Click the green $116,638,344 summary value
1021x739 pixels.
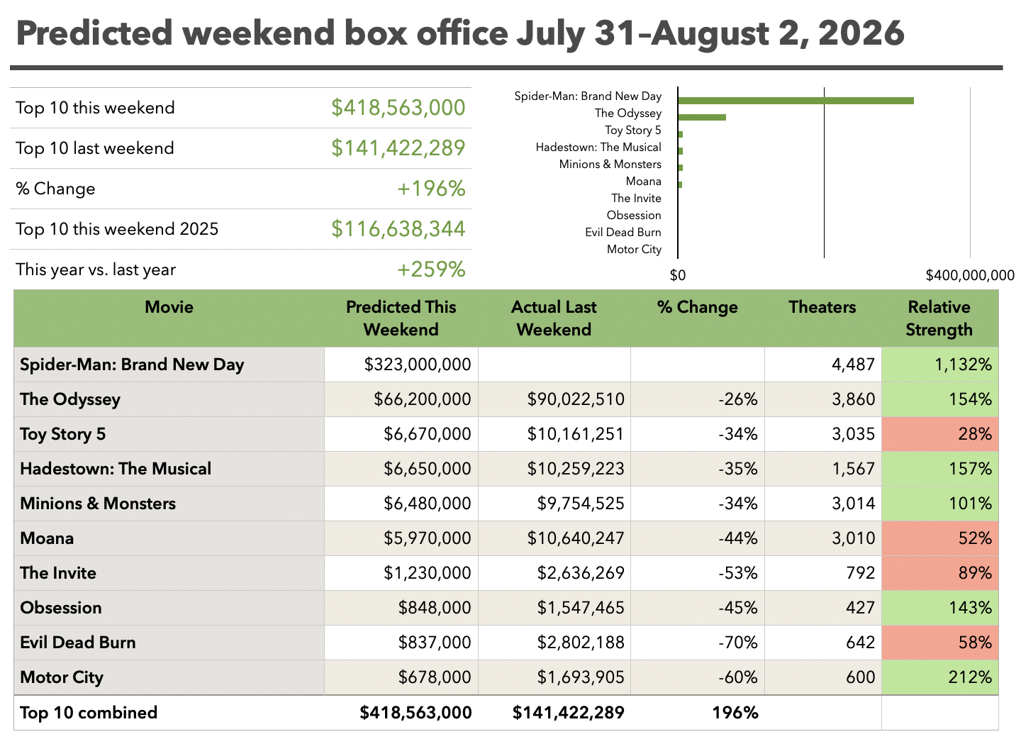(398, 229)
